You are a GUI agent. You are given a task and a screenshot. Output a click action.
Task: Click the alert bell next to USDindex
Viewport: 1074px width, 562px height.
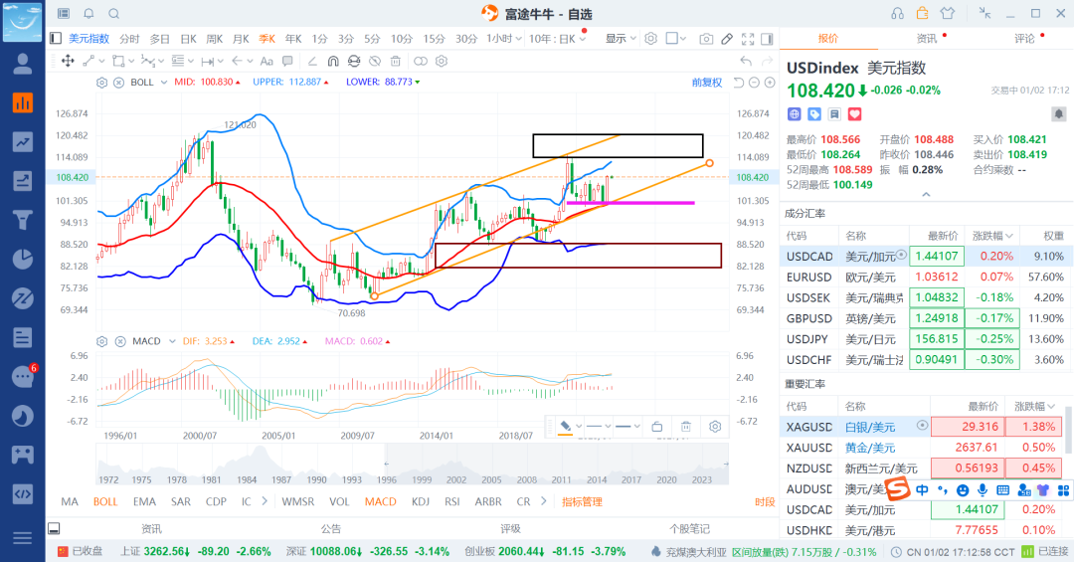click(1058, 113)
